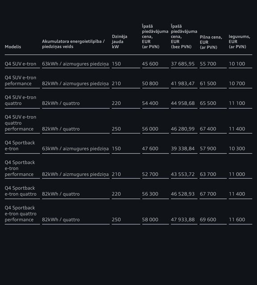
Task: Click the 46 528,93 price cell
Action: (x=182, y=194)
